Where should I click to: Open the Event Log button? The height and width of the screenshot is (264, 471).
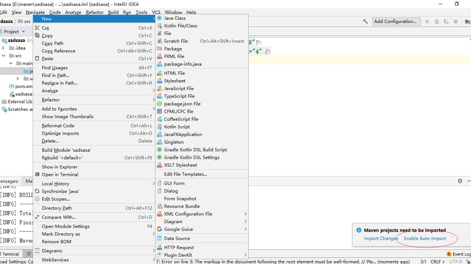tap(459, 254)
